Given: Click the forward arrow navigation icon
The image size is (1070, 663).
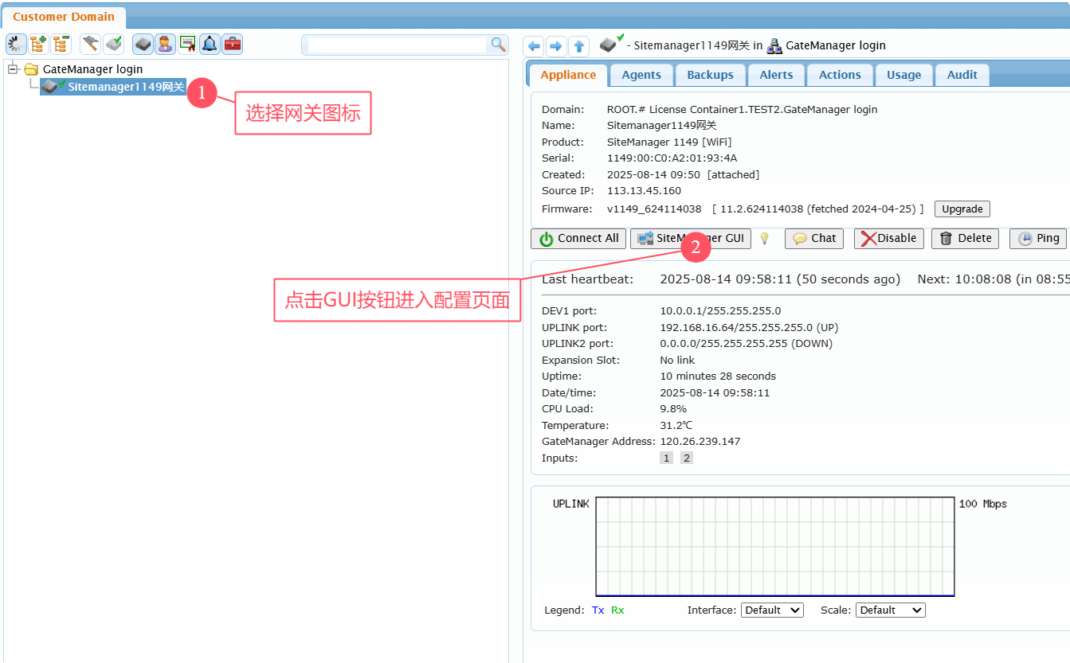Looking at the screenshot, I should click(x=556, y=46).
